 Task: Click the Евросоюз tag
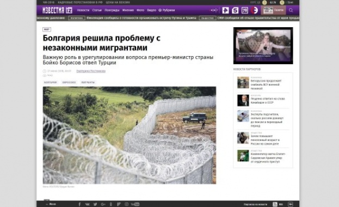[69, 82]
